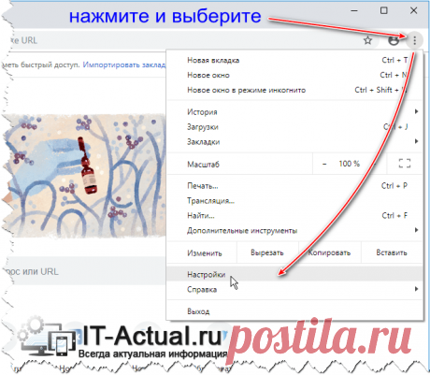This screenshot has height=375, width=430.
Task: Expand the Закладки submenu
Action: pos(294,141)
